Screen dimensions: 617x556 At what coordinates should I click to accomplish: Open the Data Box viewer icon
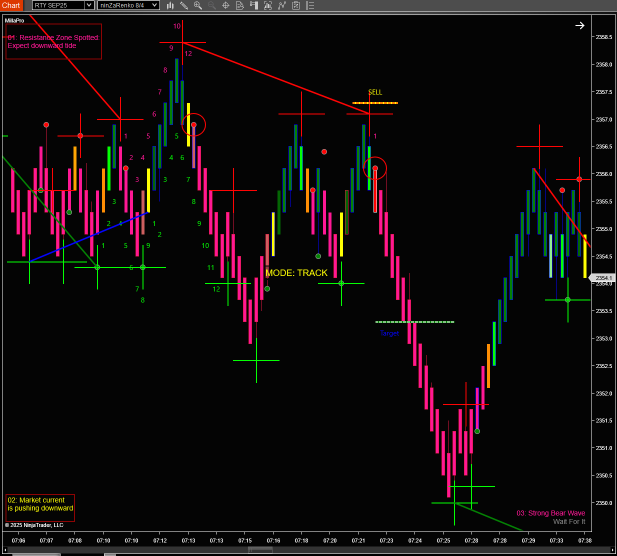(240, 5)
